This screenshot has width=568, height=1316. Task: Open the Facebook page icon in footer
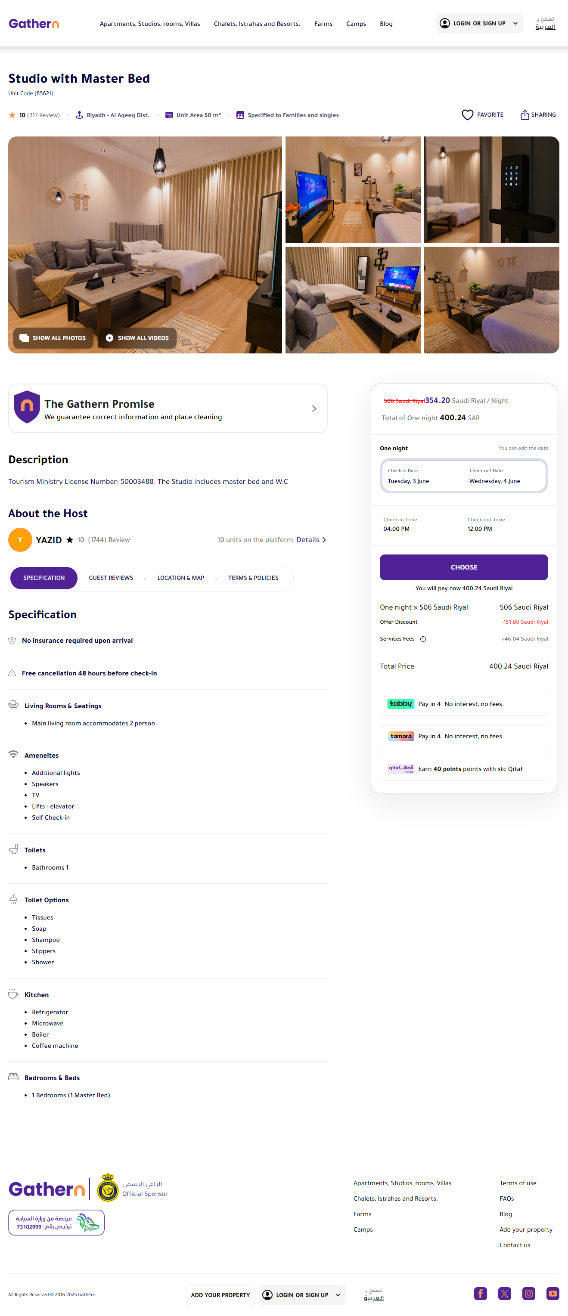click(480, 1293)
